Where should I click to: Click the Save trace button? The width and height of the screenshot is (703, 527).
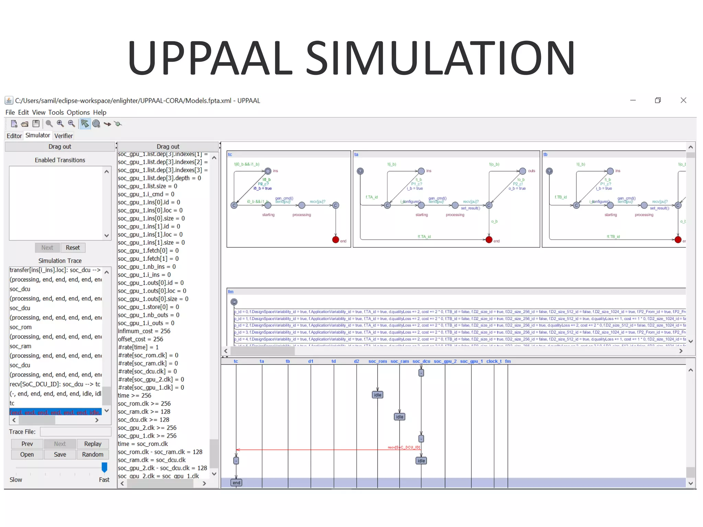click(x=60, y=454)
